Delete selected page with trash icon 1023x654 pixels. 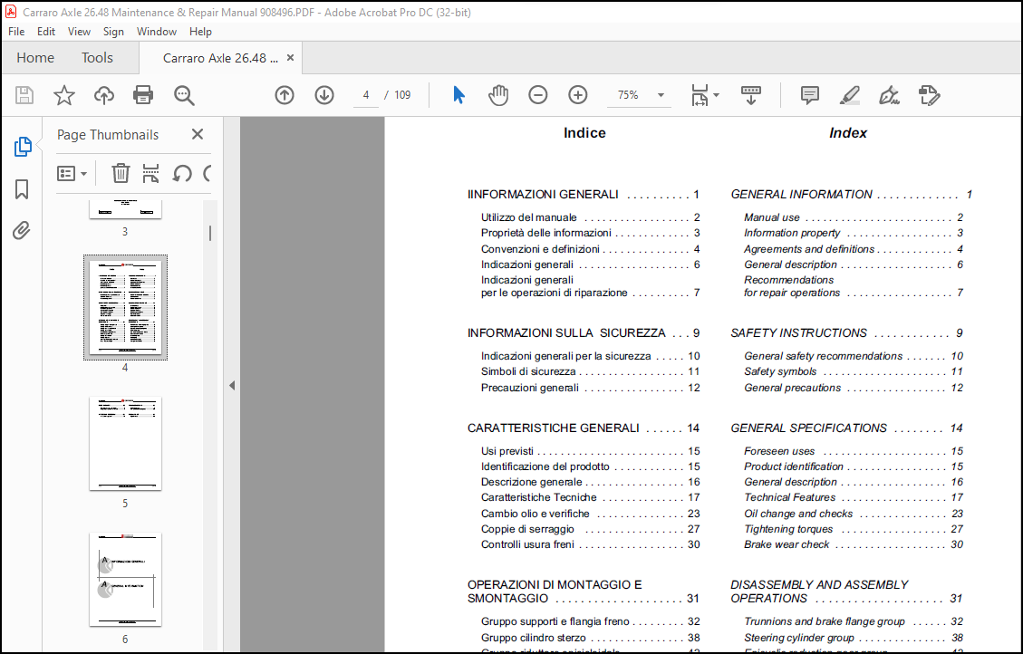click(x=121, y=173)
